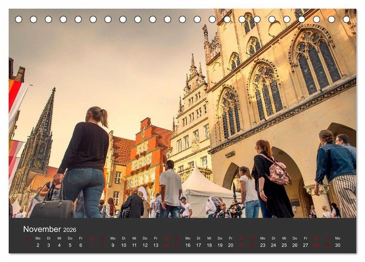Select day 3 in the calendar row

pos(49,245)
